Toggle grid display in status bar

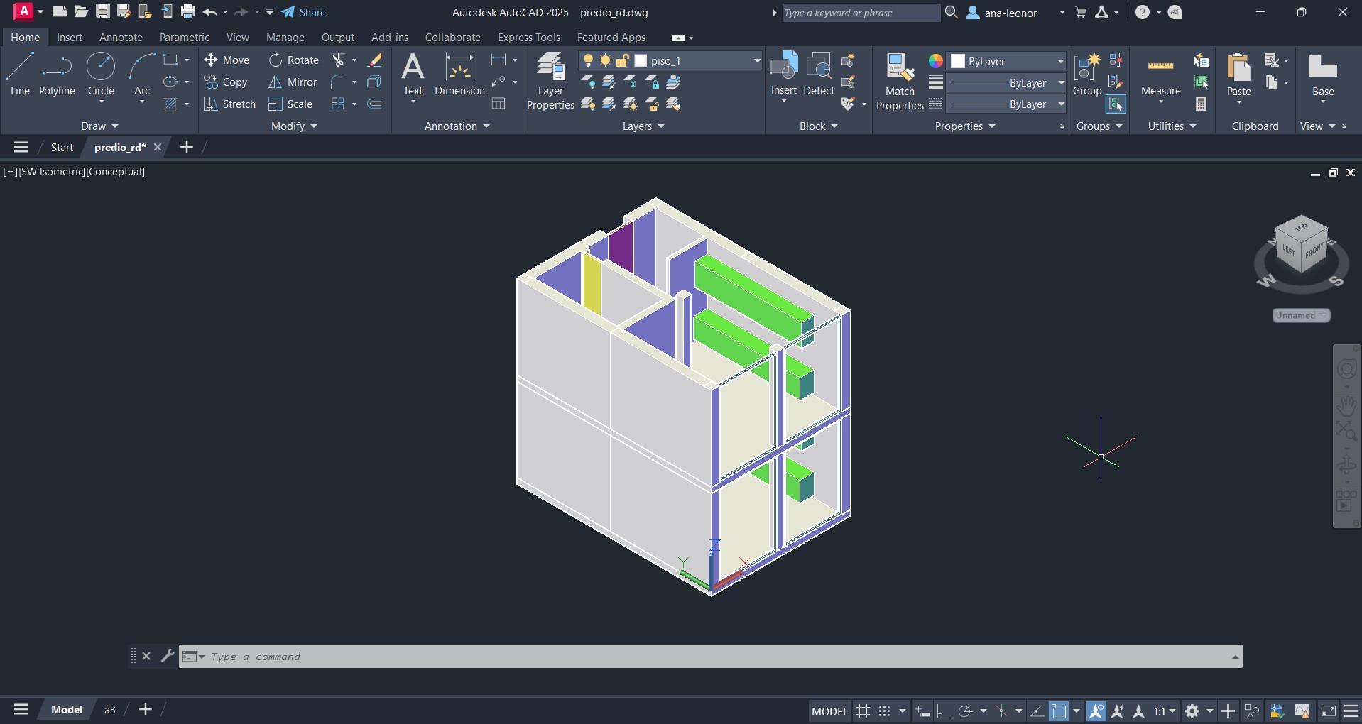click(863, 711)
